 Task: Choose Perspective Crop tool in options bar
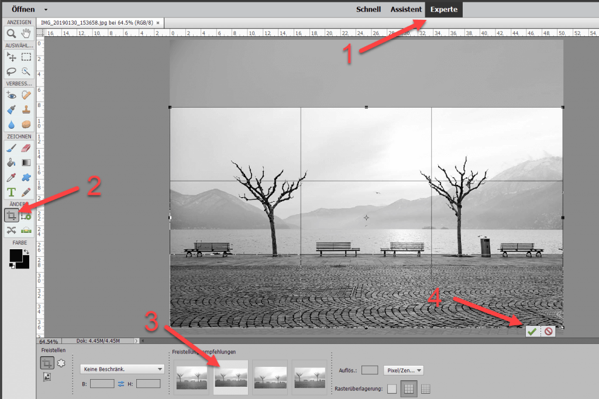47,377
